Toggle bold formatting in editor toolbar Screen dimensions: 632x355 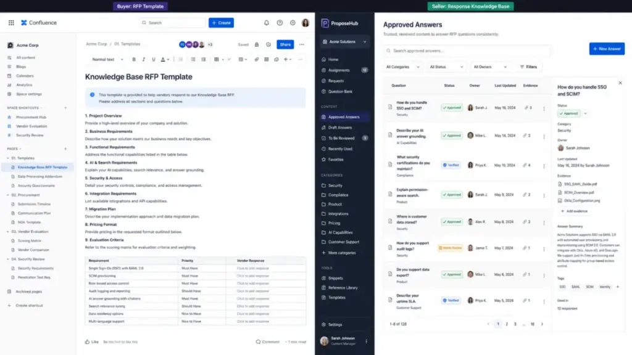134,60
